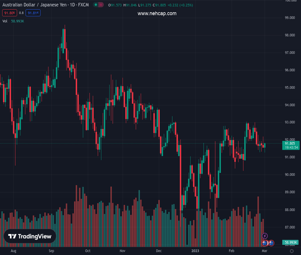Click the 0.8 spread value
Screen dimensions: 301x255
coord(21,13)
